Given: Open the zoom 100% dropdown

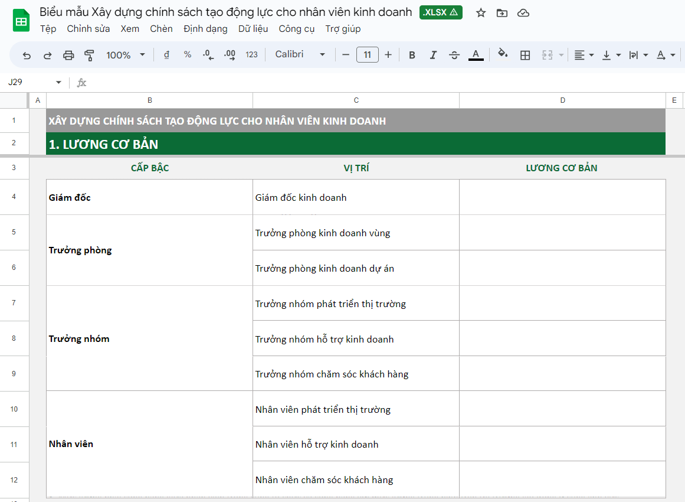Looking at the screenshot, I should tap(126, 55).
